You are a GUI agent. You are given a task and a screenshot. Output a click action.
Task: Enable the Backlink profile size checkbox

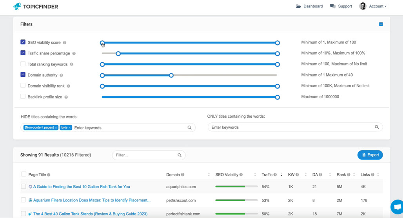[23, 96]
